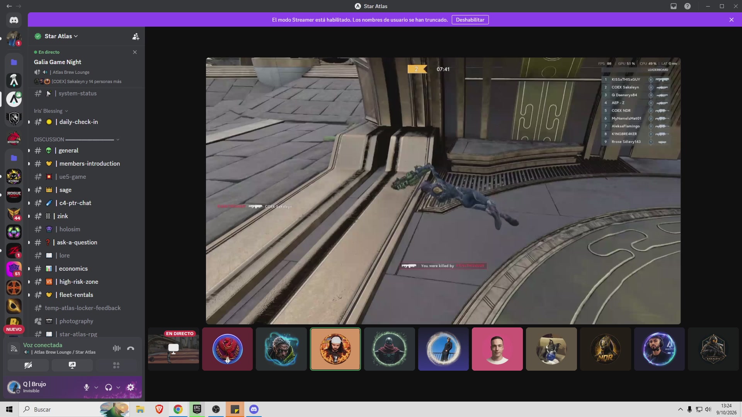The image size is (742, 417).
Task: Open the invite members icon beside Star Atlas
Action: 136,36
